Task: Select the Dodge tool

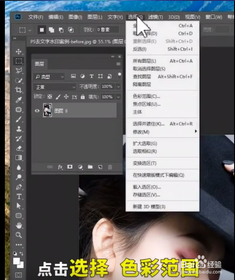Action: pos(19,177)
